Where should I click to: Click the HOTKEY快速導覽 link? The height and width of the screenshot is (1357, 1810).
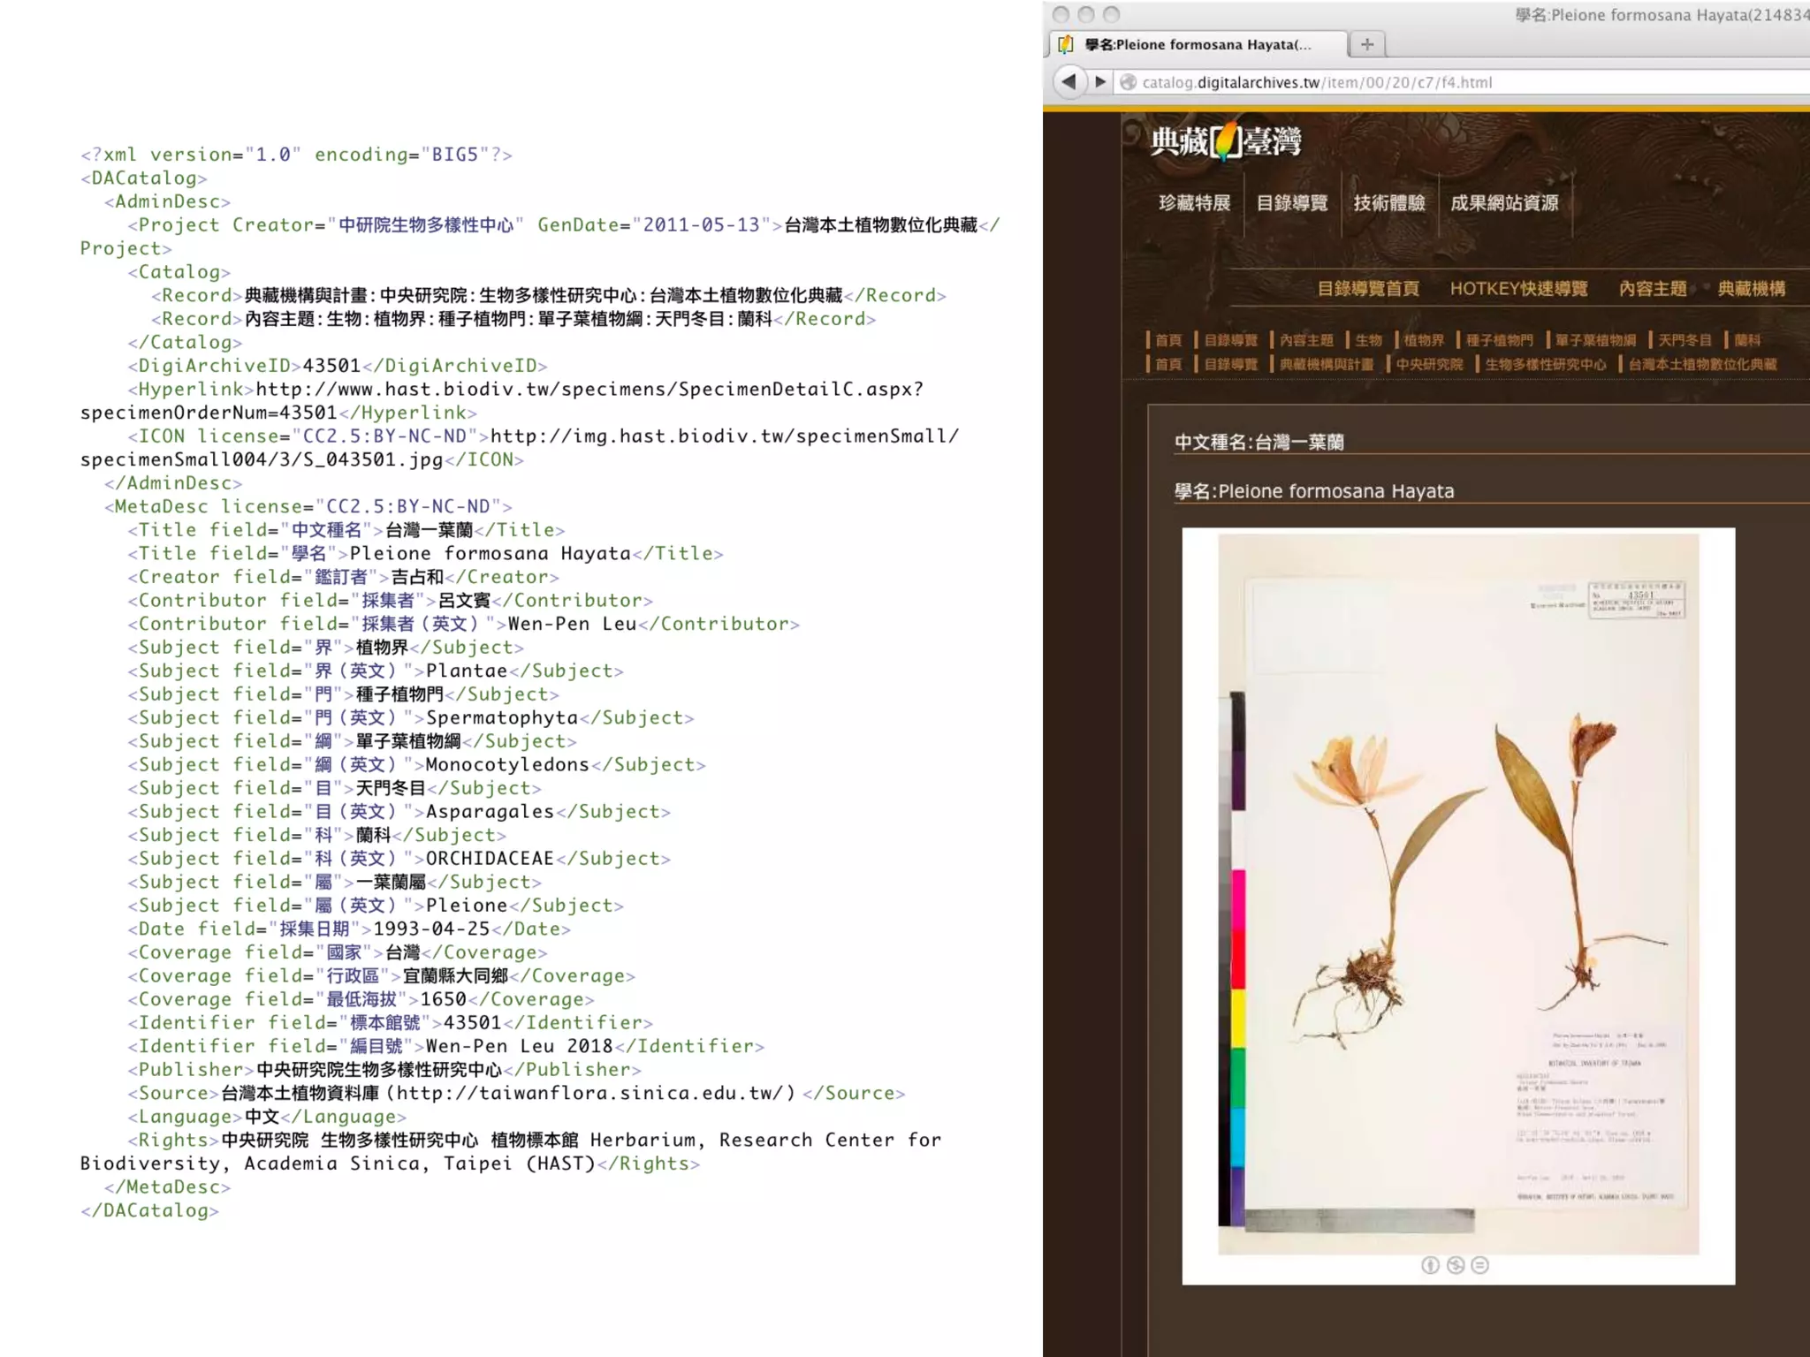[1518, 289]
